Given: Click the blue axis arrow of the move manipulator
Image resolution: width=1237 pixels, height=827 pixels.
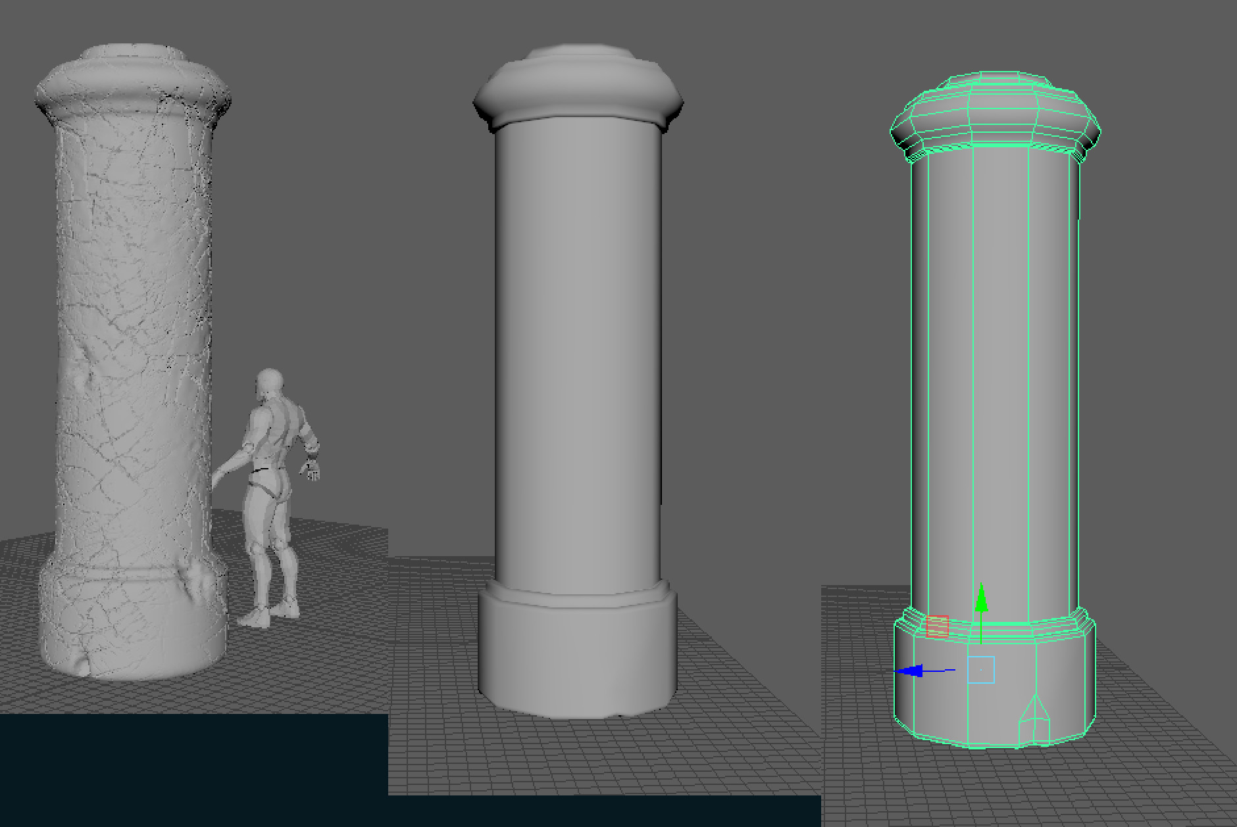Looking at the screenshot, I should 915,671.
